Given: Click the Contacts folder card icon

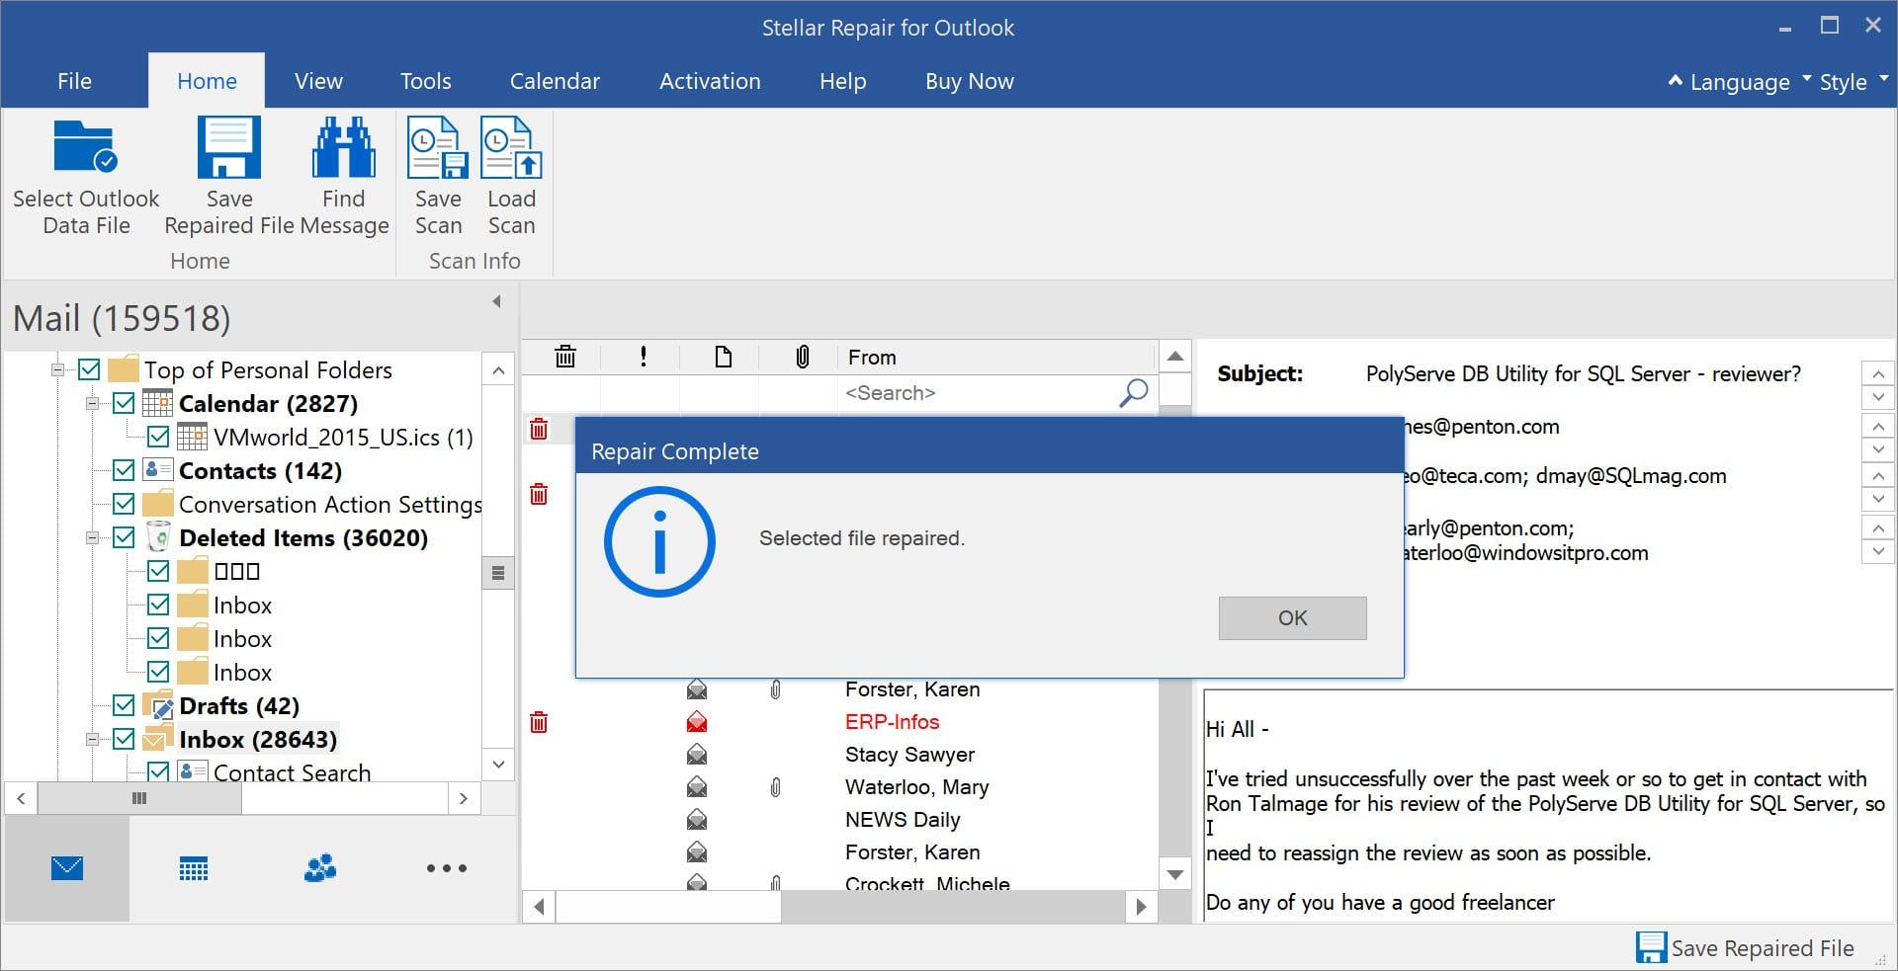Looking at the screenshot, I should coord(158,470).
